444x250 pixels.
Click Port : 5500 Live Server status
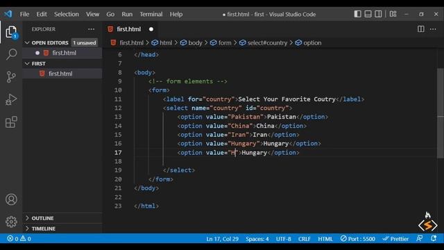(x=358, y=239)
